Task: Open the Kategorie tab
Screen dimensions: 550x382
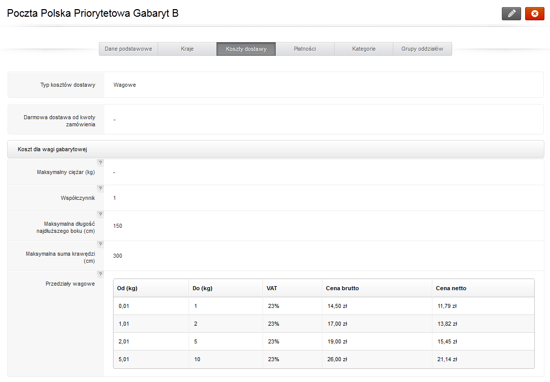Action: 364,49
